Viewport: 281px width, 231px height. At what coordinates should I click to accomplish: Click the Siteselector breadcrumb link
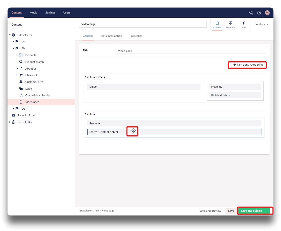[x=86, y=211]
